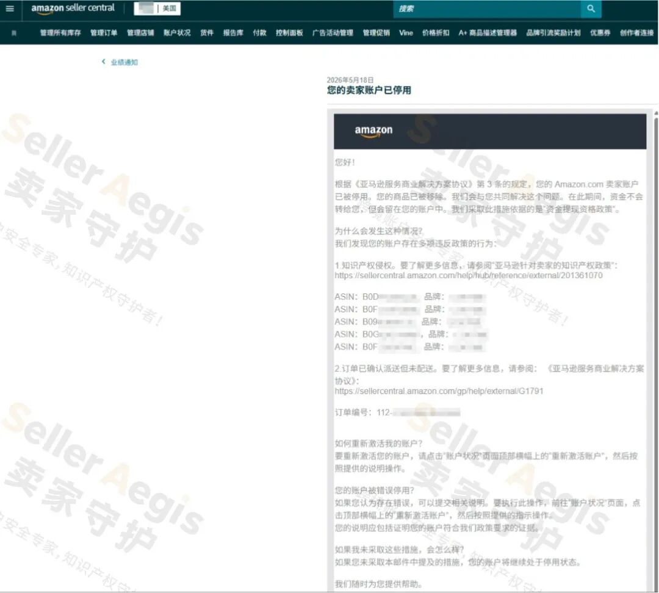Open the 美国 marketplace selector
The image size is (659, 593).
(x=157, y=9)
